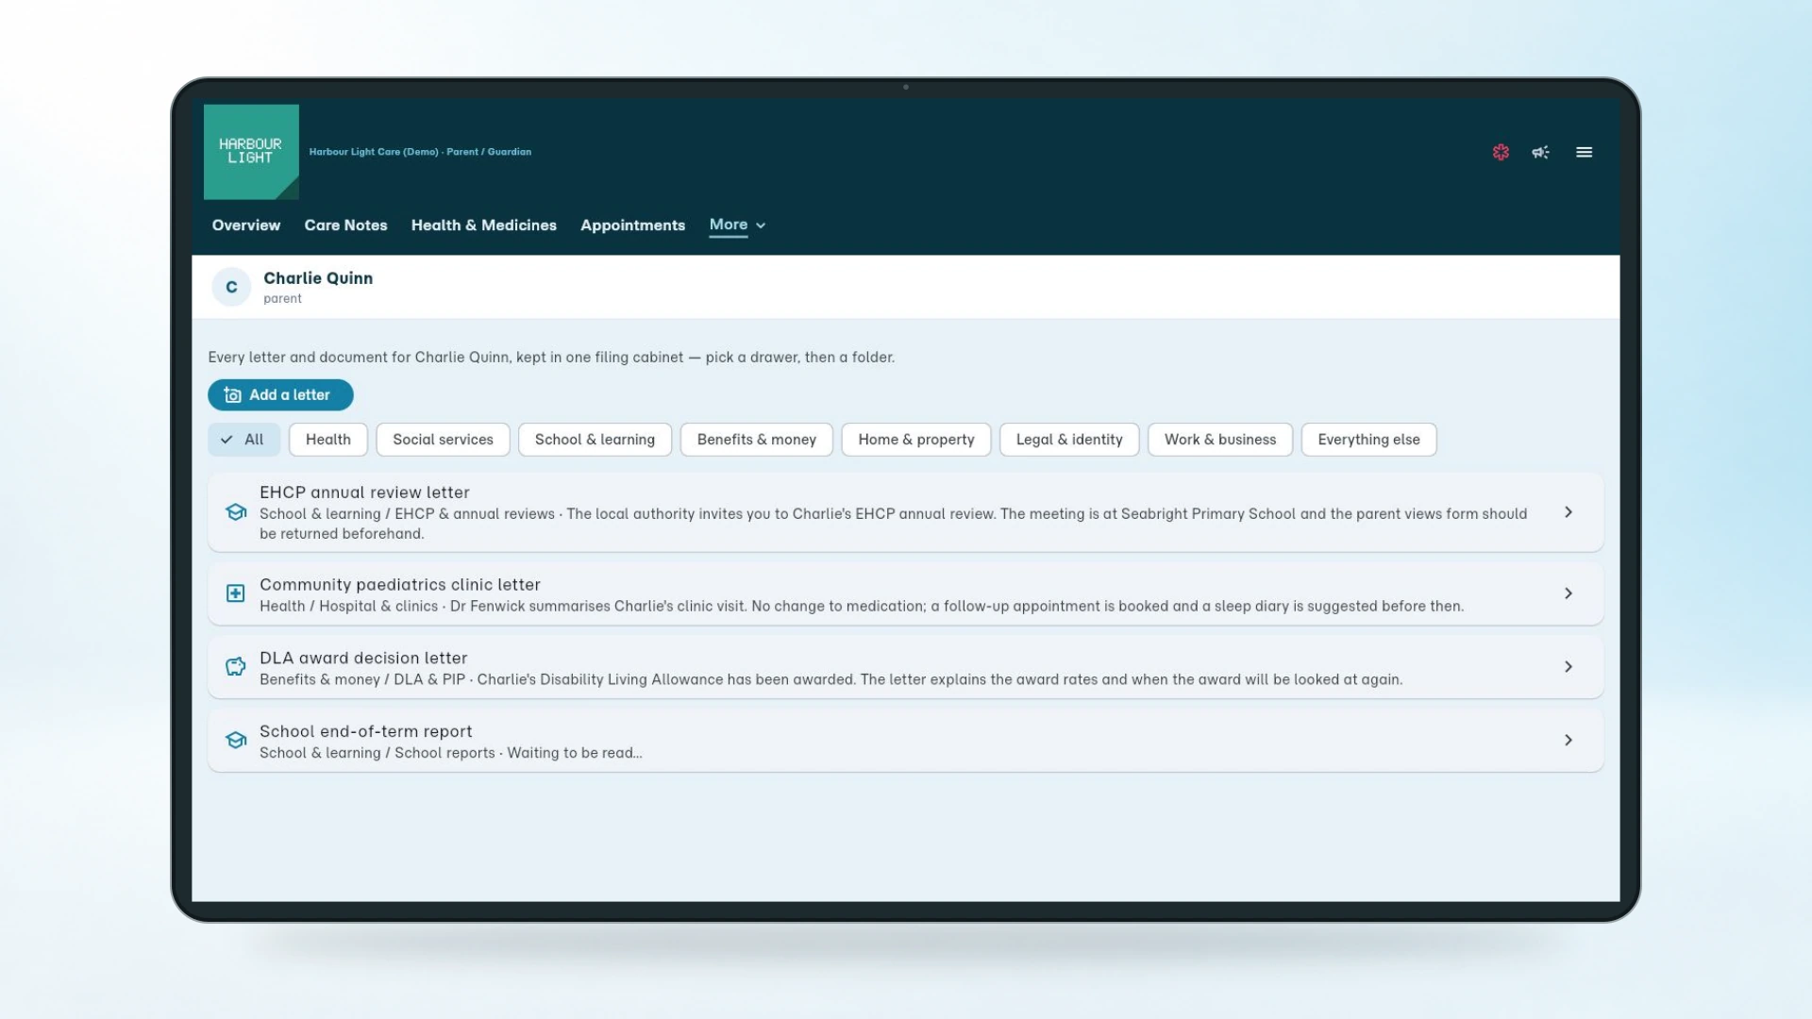The height and width of the screenshot is (1019, 1812).
Task: Click Charlie Quinn's avatar circle
Action: [x=231, y=287]
